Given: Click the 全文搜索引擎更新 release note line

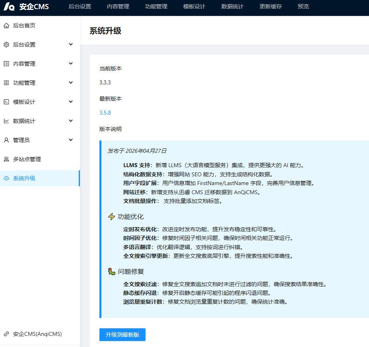Looking at the screenshot, I should point(208,256).
